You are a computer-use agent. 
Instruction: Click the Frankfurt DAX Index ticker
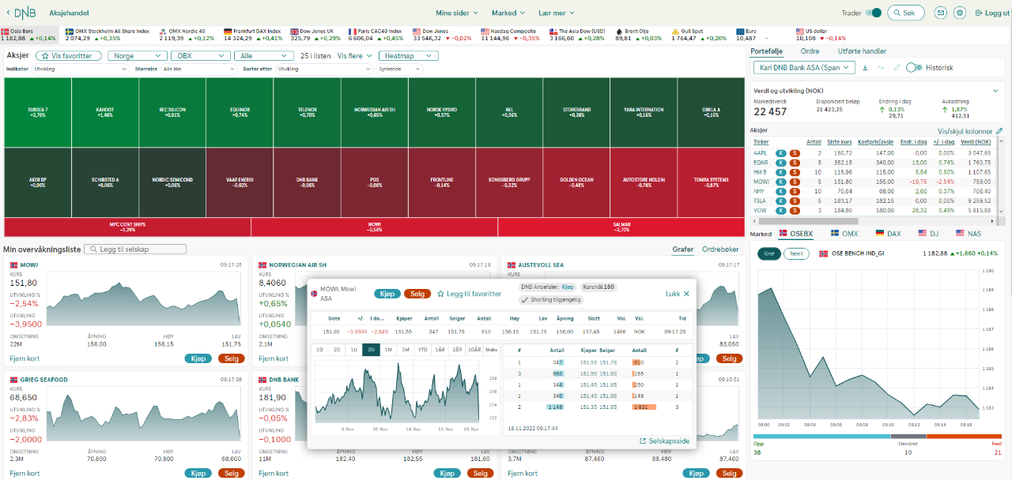tap(253, 35)
